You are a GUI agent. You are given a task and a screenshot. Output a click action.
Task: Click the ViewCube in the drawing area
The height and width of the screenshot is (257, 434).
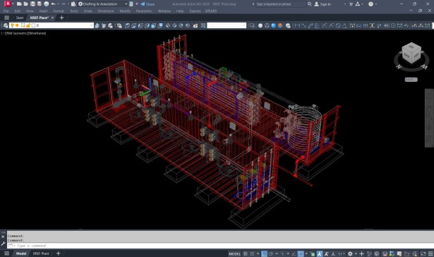pos(411,53)
